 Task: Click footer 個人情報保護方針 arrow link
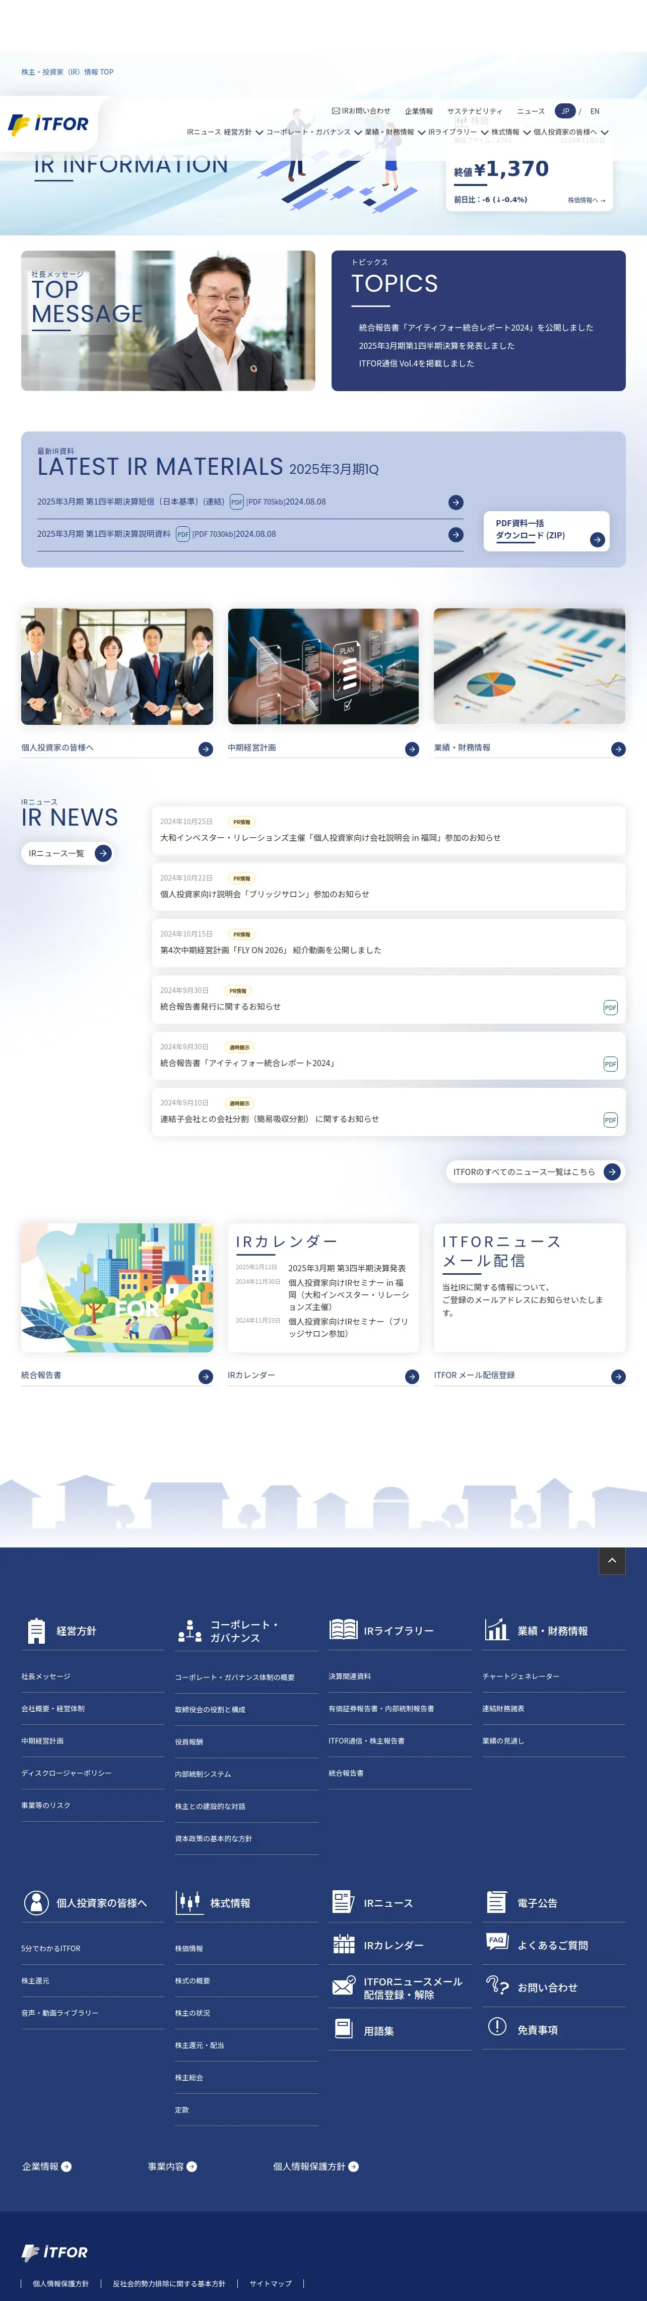(x=316, y=2166)
